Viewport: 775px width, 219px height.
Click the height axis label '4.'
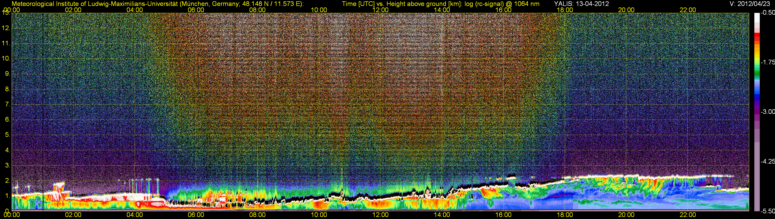pos(7,150)
